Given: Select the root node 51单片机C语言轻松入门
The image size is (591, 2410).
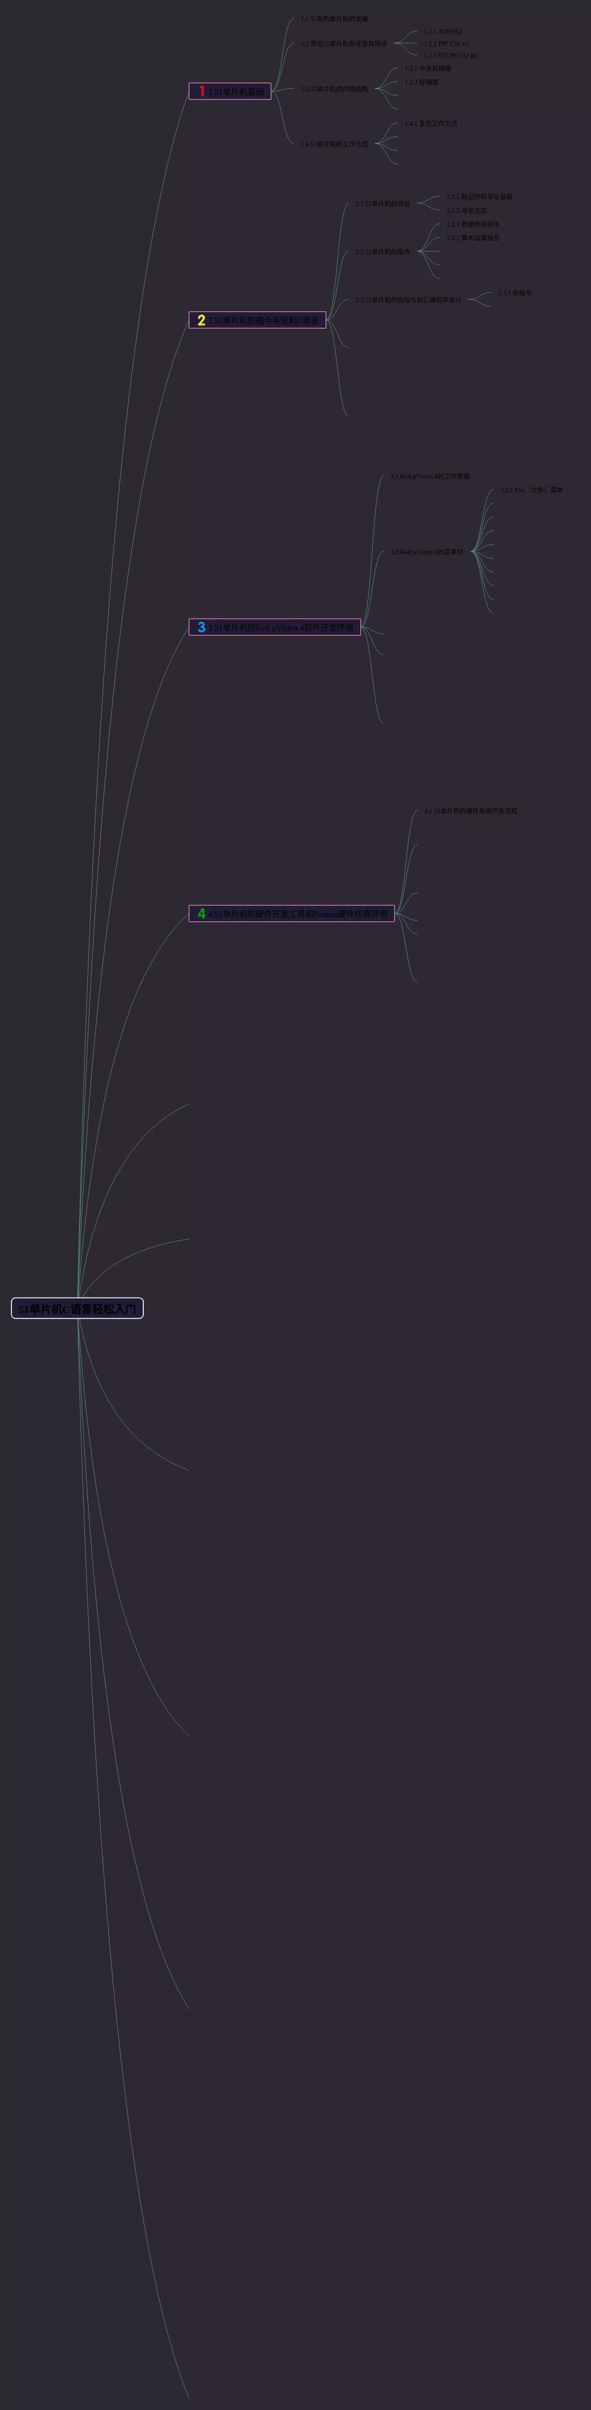Looking at the screenshot, I should point(77,1308).
